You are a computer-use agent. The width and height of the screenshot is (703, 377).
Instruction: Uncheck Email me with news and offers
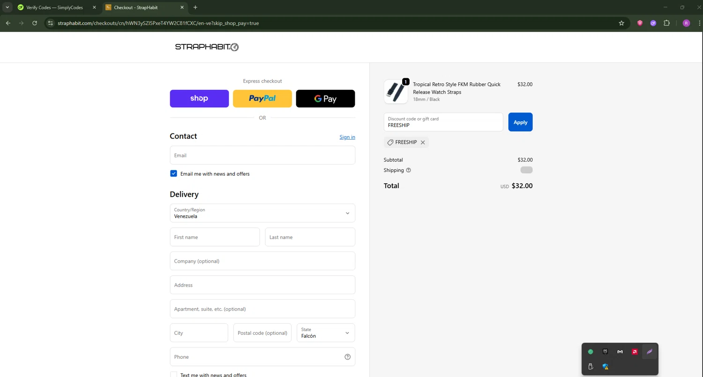[173, 174]
